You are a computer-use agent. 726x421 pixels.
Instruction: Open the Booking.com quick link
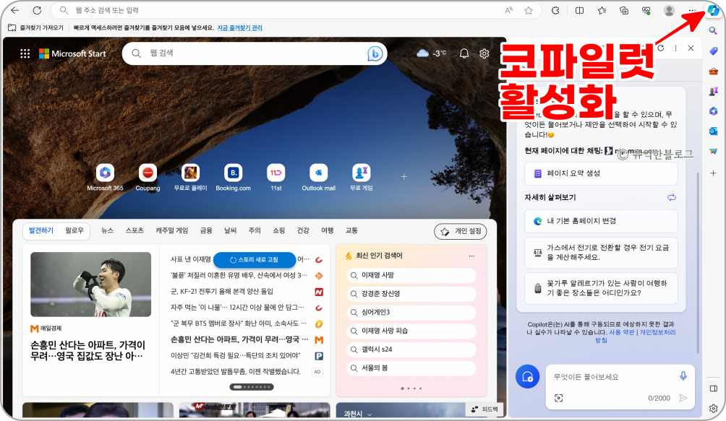pos(234,177)
